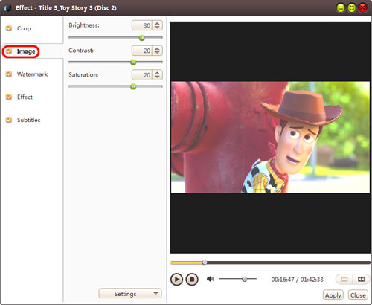
Task: Click the Saturation value field
Action: [x=142, y=75]
